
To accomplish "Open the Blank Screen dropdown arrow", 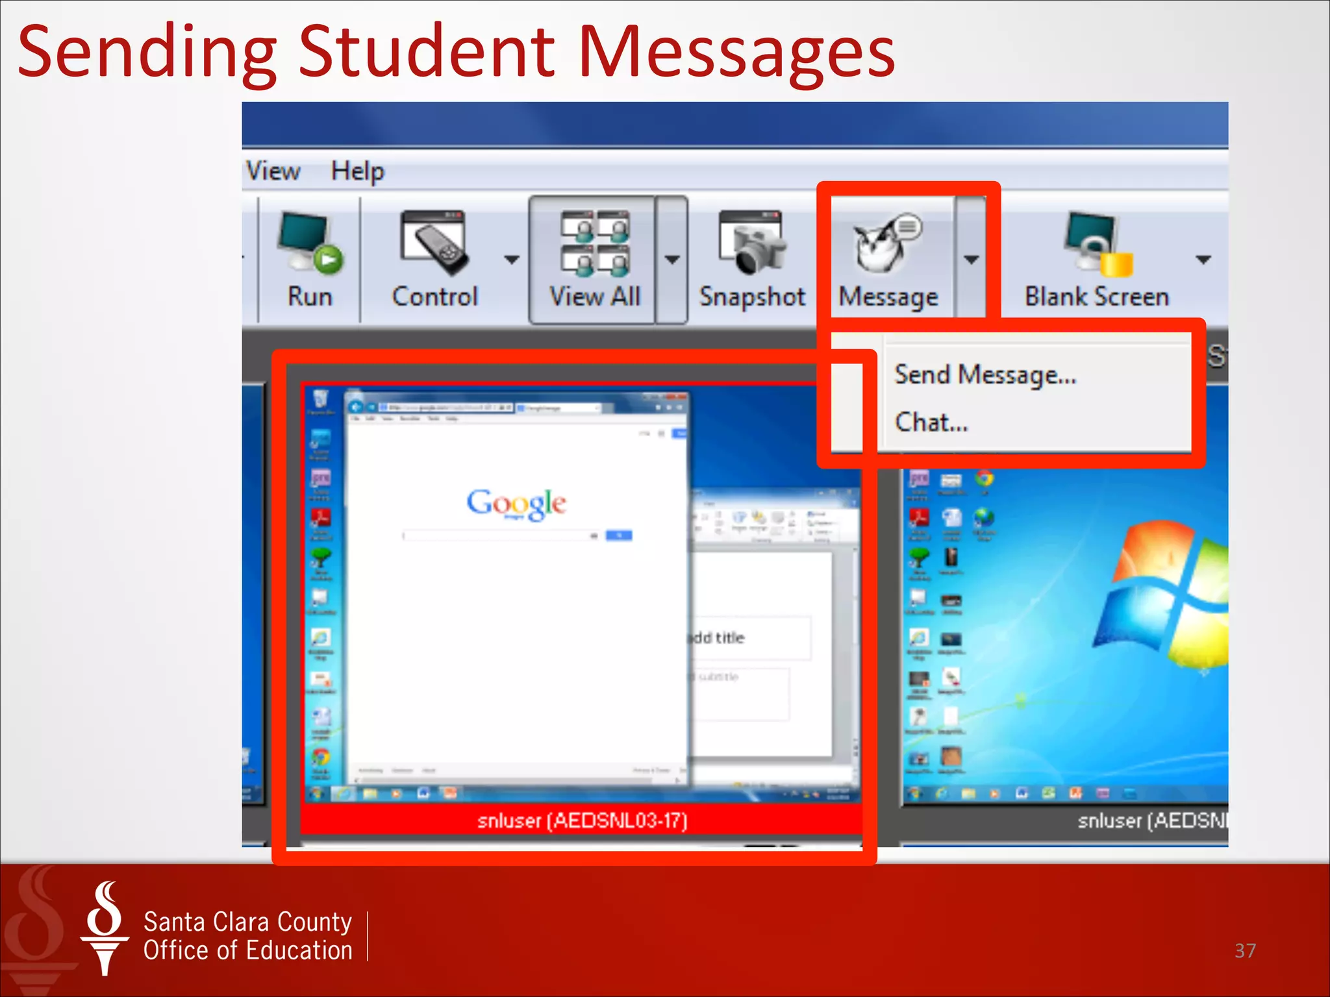I will point(1203,260).
